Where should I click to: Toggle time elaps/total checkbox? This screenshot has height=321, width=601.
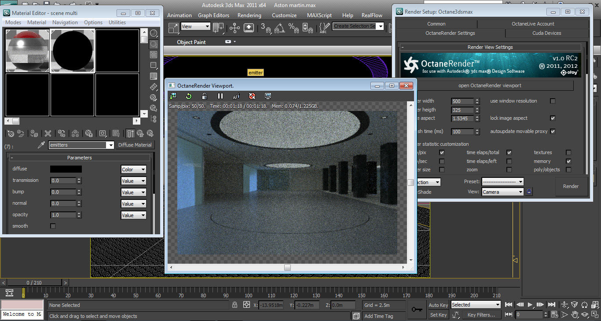tap(509, 152)
